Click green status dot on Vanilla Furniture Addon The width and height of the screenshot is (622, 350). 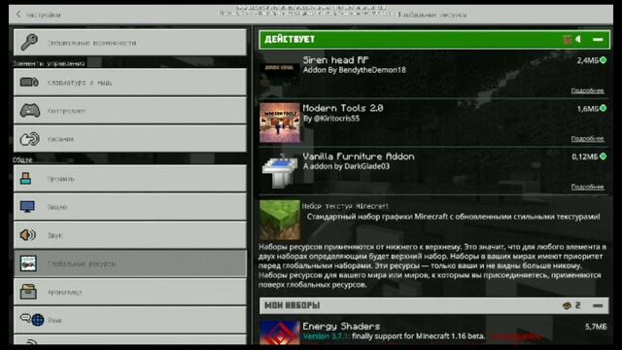coord(603,157)
